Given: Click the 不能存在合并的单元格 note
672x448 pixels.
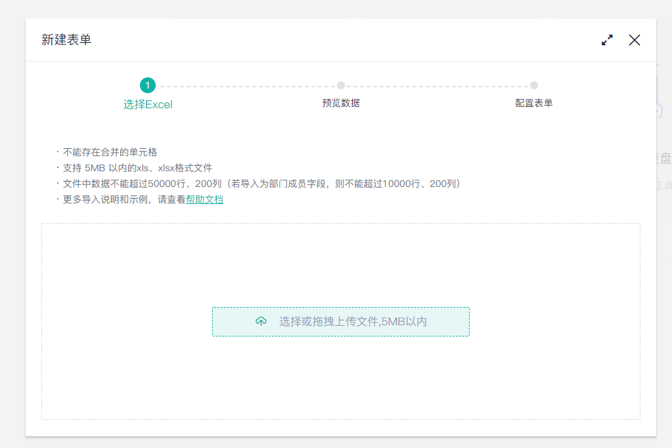Looking at the screenshot, I should point(110,152).
